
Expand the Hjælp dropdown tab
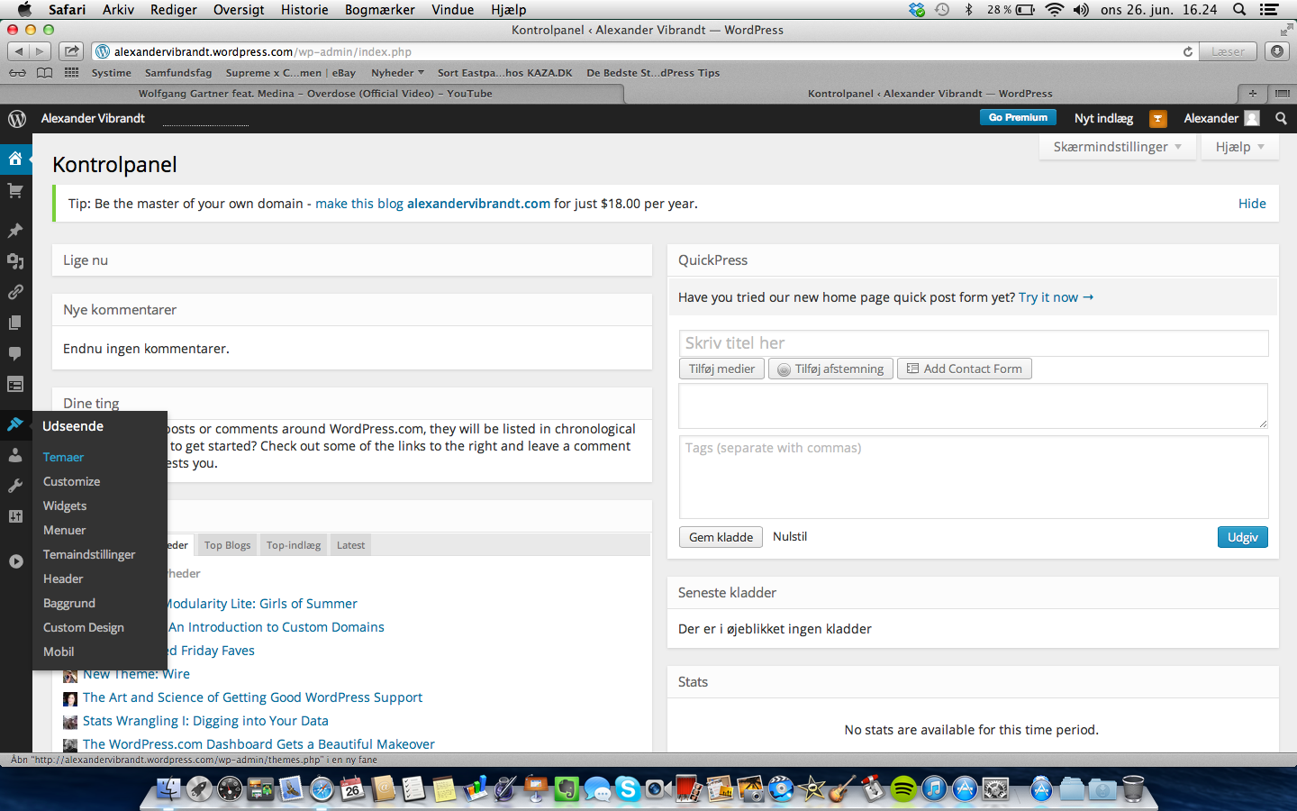click(1240, 147)
